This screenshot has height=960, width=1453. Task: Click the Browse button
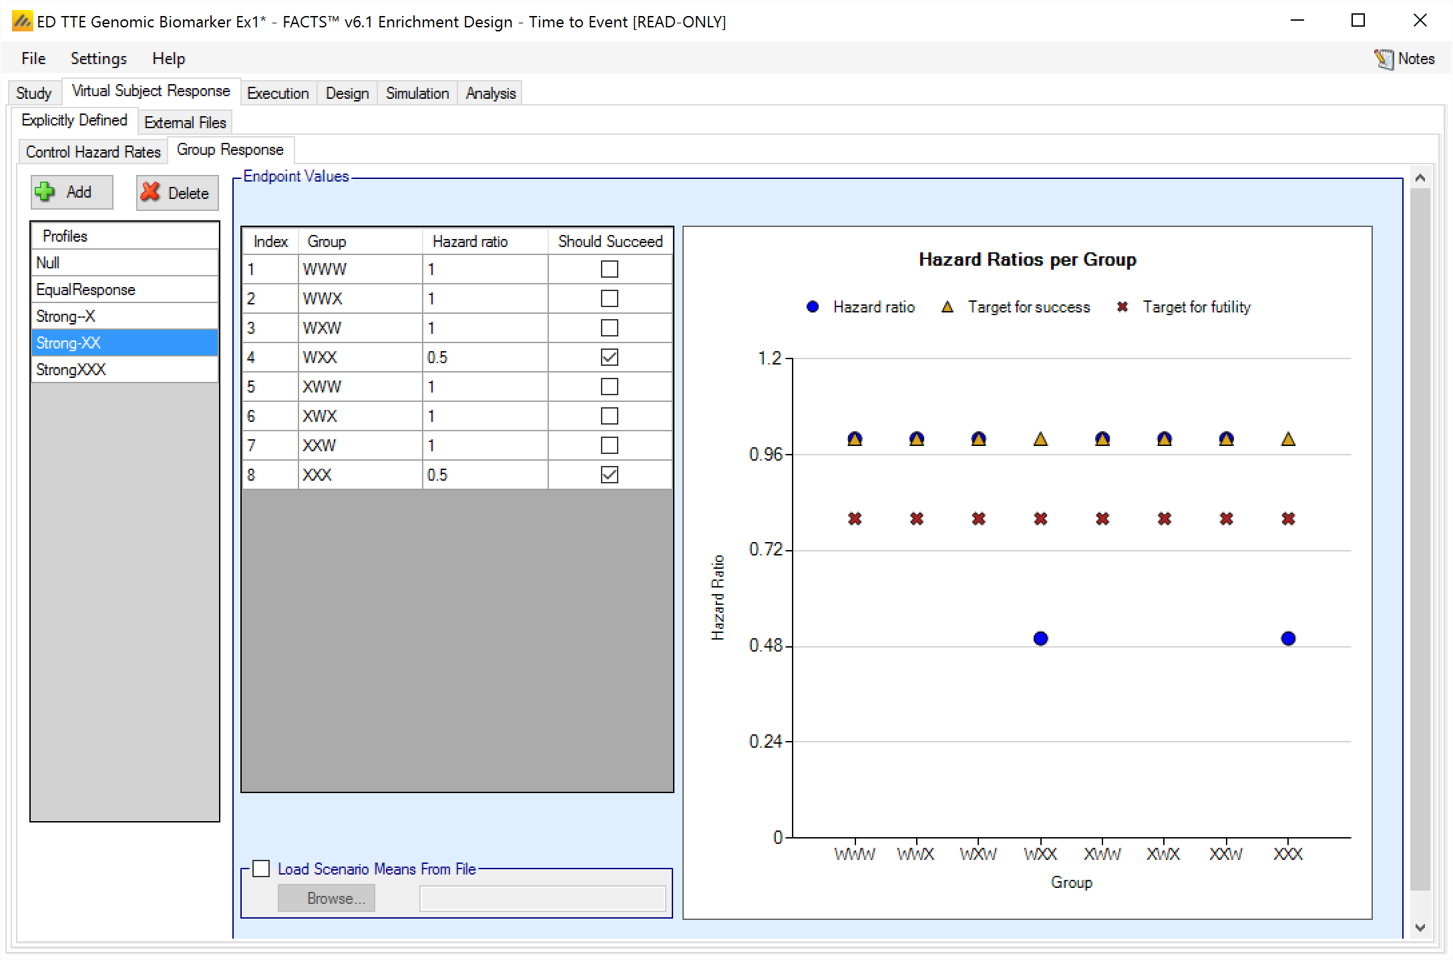(x=326, y=899)
